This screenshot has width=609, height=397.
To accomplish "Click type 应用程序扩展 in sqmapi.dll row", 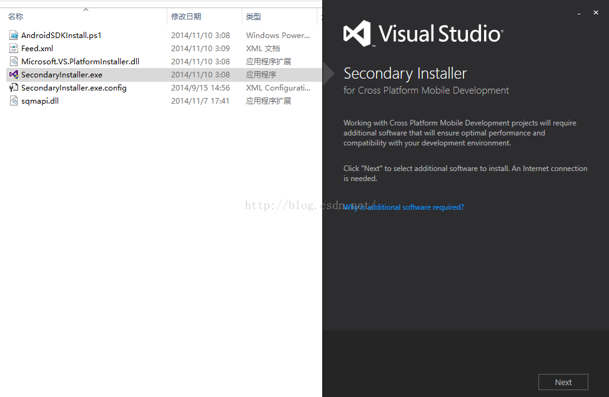I will (269, 101).
